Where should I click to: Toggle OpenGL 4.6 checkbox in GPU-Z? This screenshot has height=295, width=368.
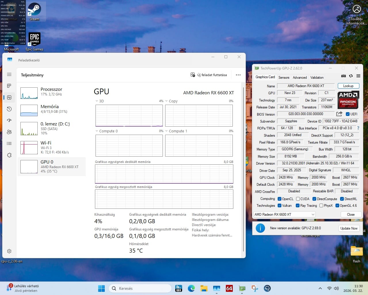[x=337, y=205]
